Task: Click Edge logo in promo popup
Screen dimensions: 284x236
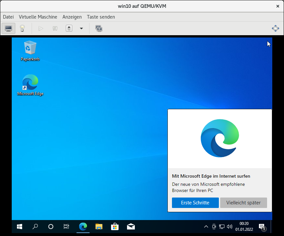Action: click(220, 138)
